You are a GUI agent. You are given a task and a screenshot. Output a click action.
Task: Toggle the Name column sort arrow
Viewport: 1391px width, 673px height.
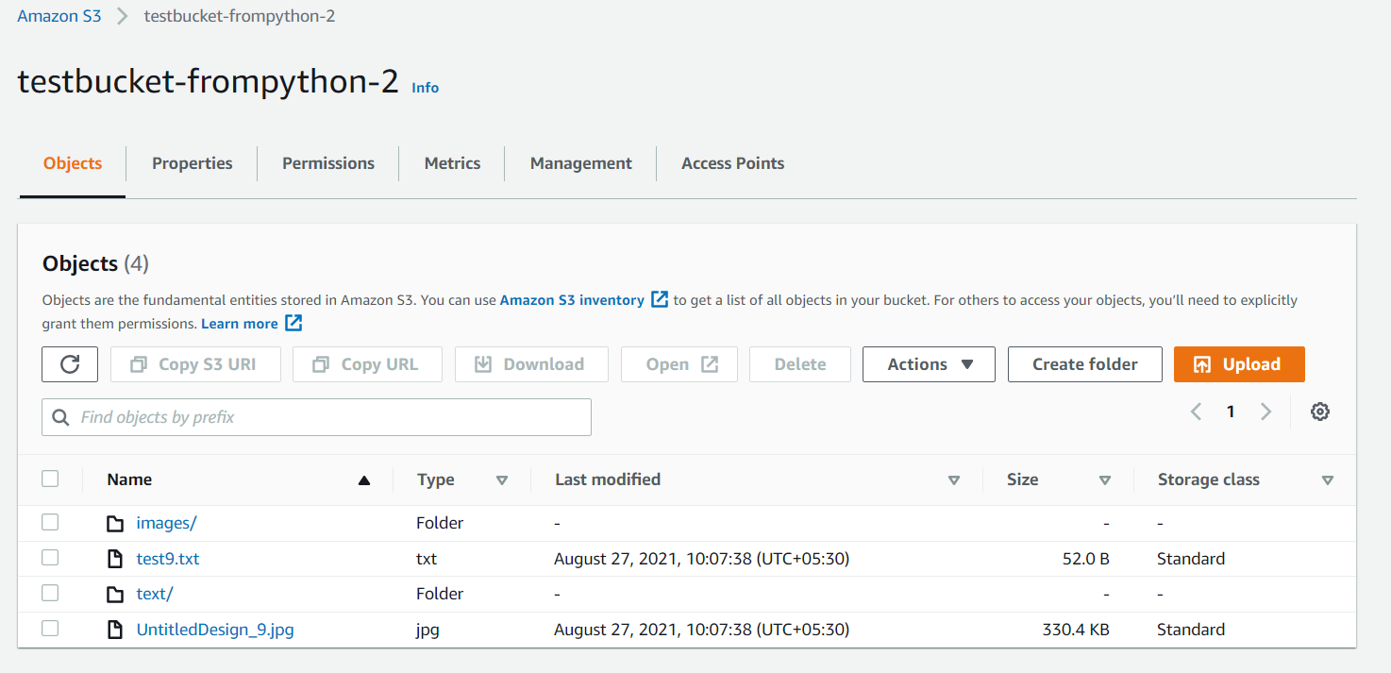click(x=364, y=480)
